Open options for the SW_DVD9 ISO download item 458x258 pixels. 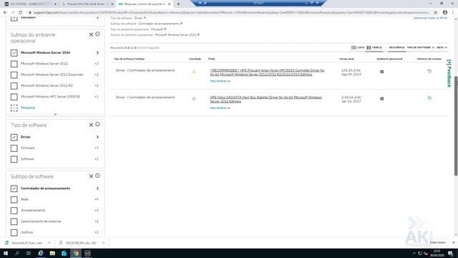point(103,243)
